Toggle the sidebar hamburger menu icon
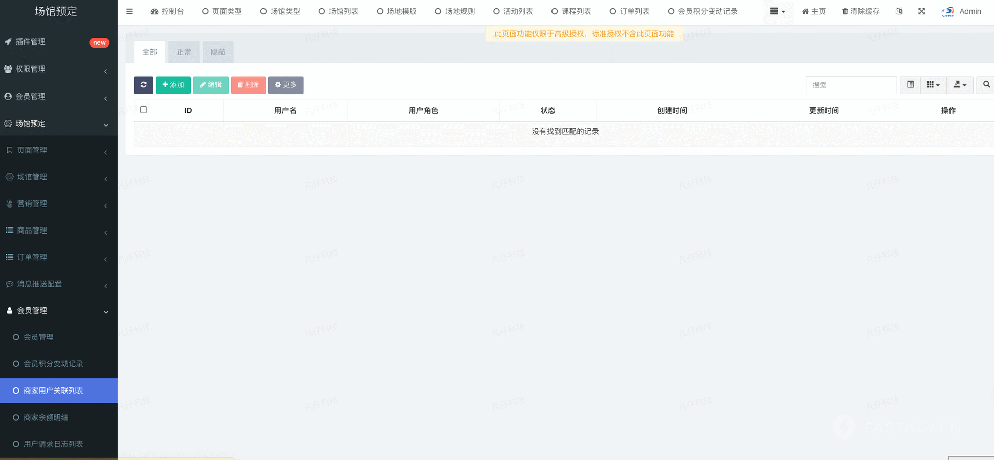Viewport: 994px width, 460px height. 129,11
